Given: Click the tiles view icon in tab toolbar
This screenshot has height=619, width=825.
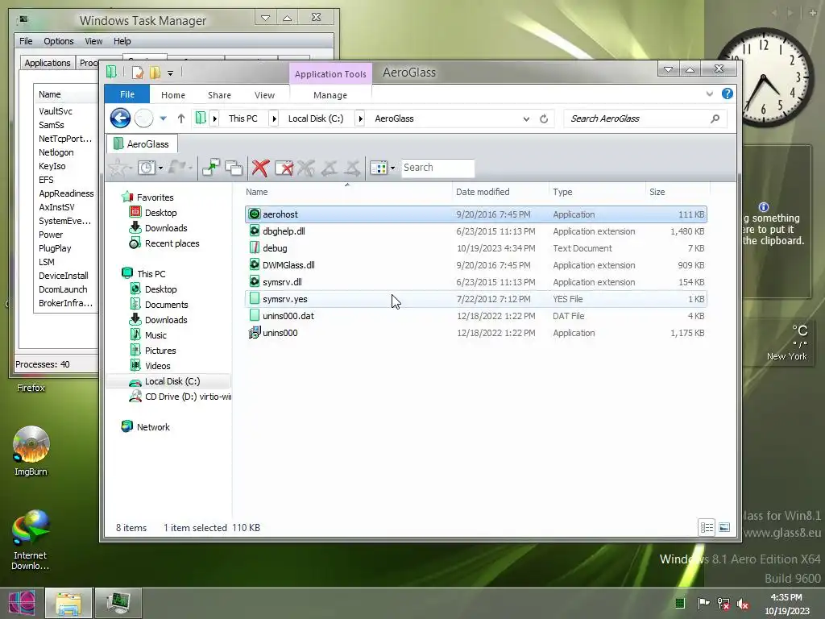Looking at the screenshot, I should [x=379, y=168].
